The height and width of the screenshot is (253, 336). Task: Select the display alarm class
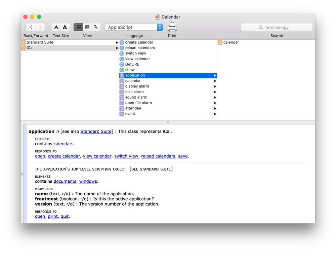[x=168, y=86]
